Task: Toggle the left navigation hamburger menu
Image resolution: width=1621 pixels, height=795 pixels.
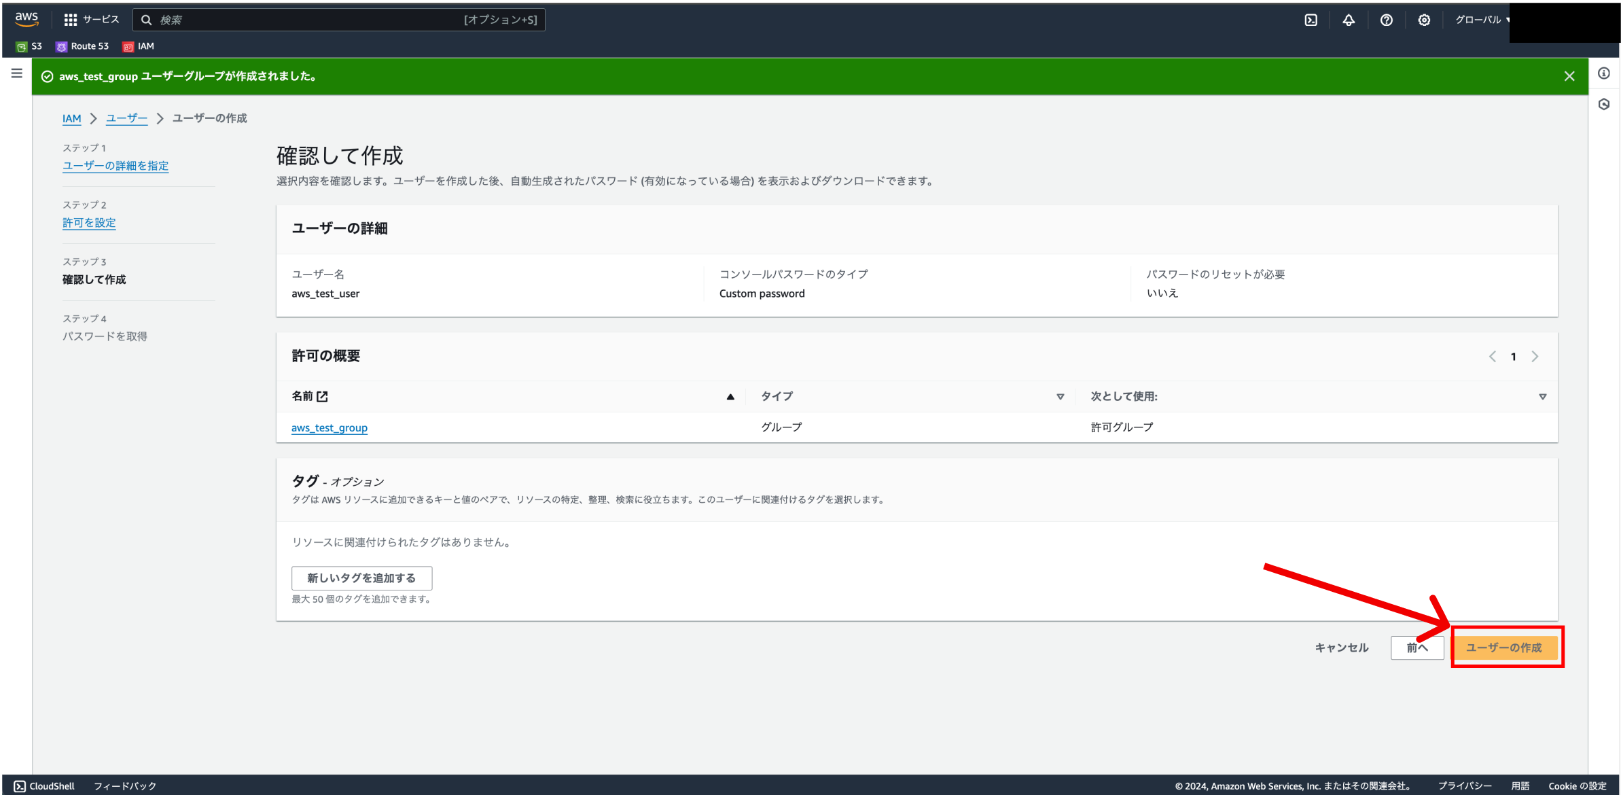Action: tap(16, 73)
